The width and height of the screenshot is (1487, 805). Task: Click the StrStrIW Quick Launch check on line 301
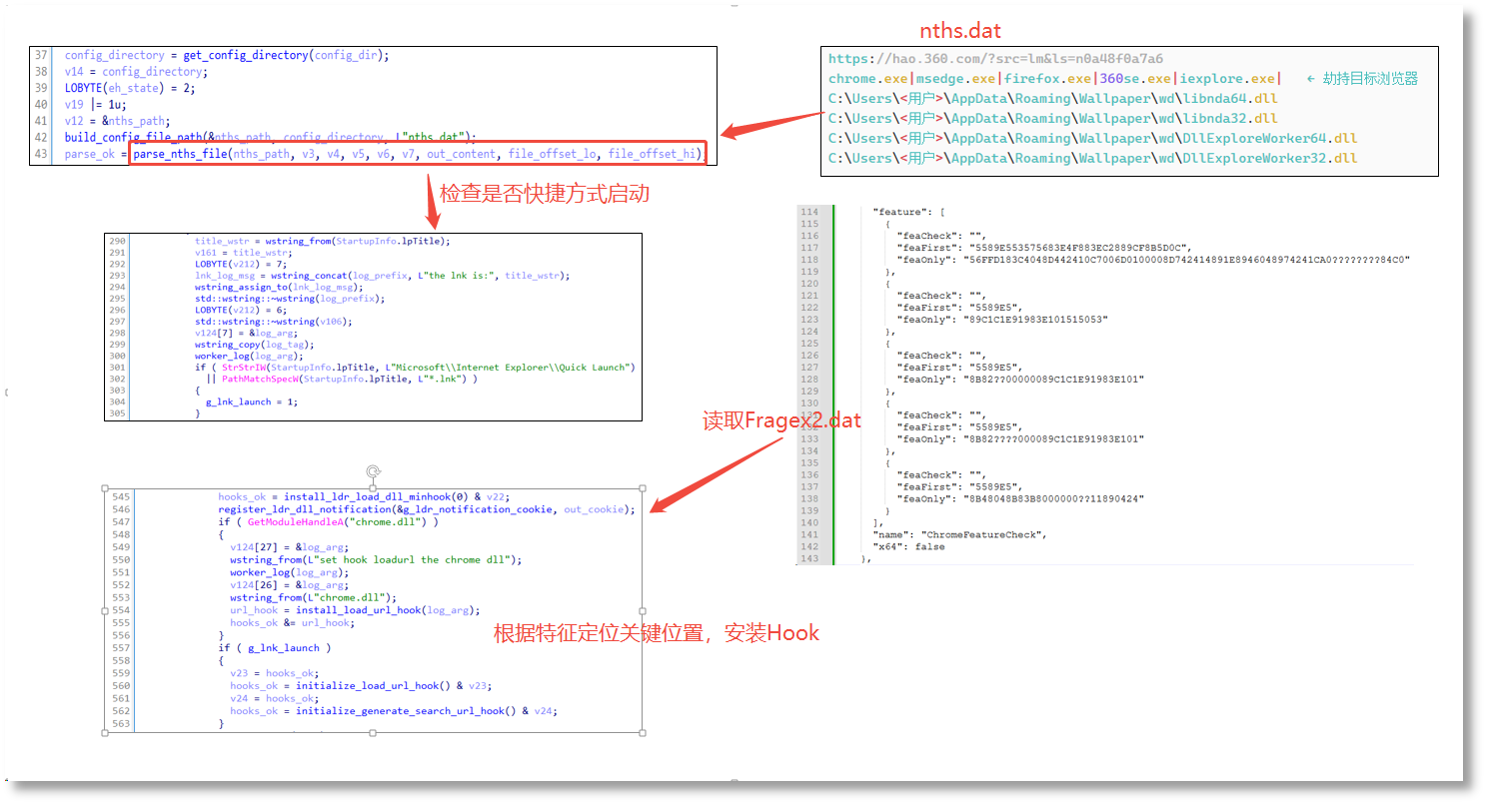(415, 368)
